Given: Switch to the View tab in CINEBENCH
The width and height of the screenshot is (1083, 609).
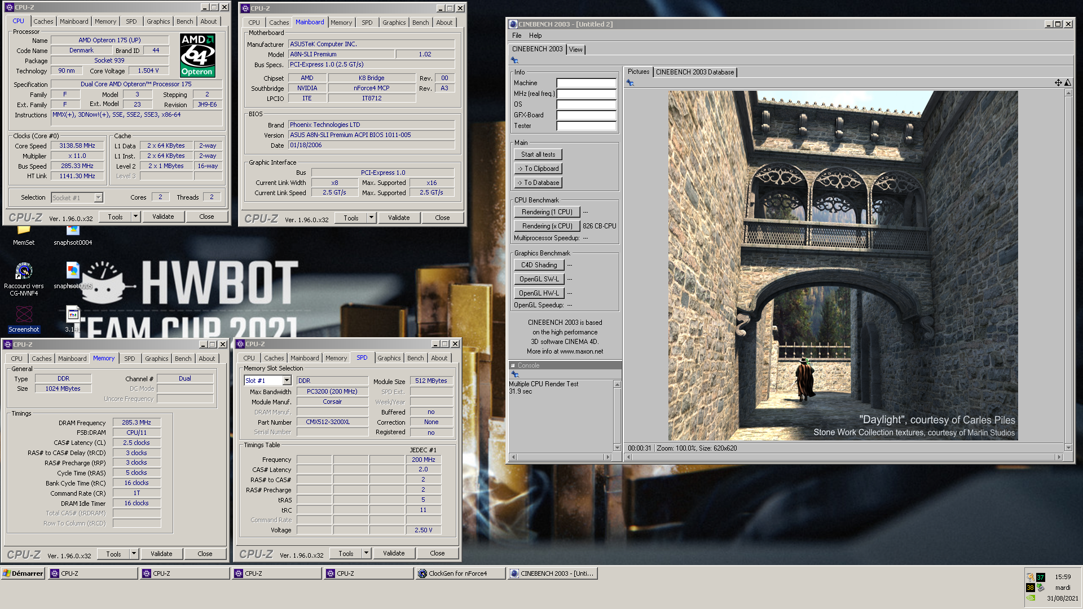Looking at the screenshot, I should pyautogui.click(x=575, y=50).
